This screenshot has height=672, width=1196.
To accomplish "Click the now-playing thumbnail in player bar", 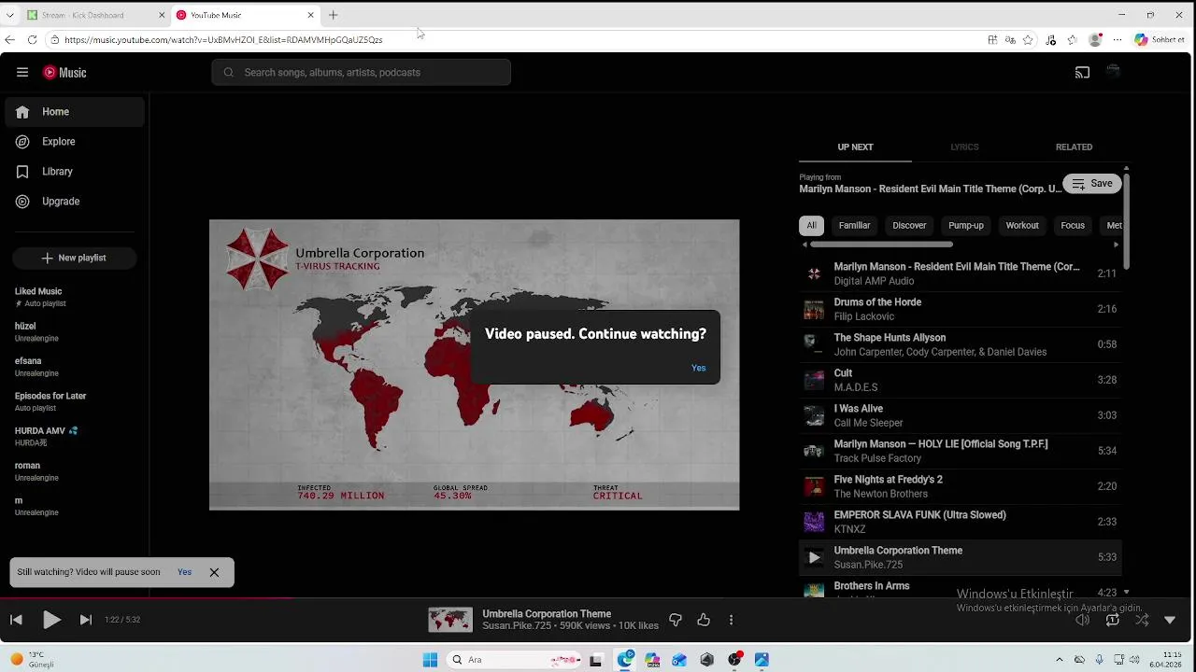I will click(450, 620).
